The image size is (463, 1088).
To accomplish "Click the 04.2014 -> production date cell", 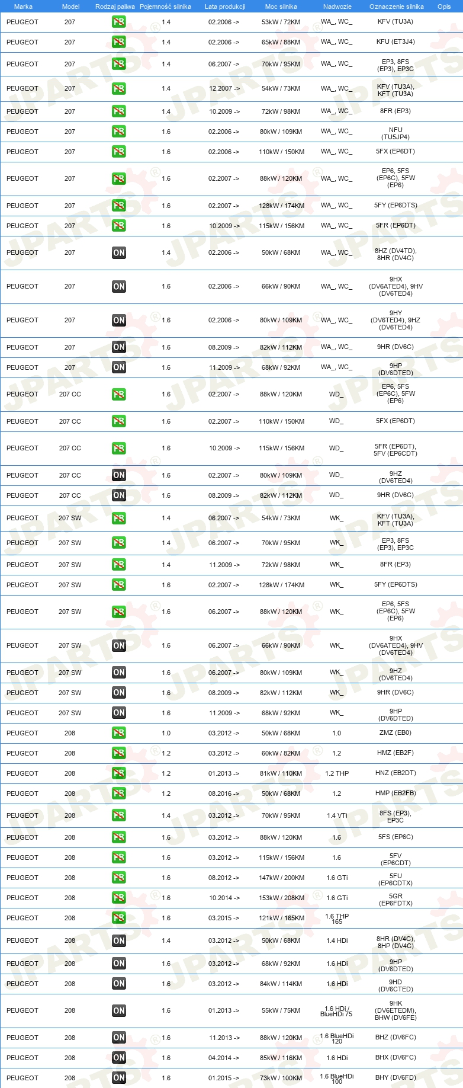I will coord(224,1058).
